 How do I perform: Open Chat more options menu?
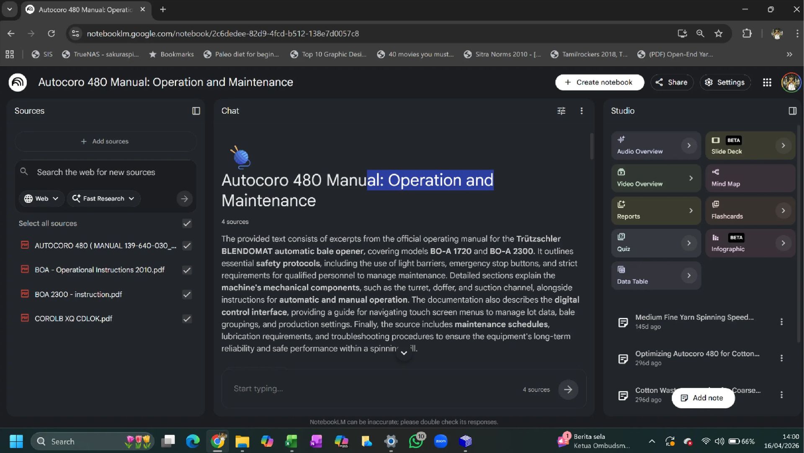[581, 111]
